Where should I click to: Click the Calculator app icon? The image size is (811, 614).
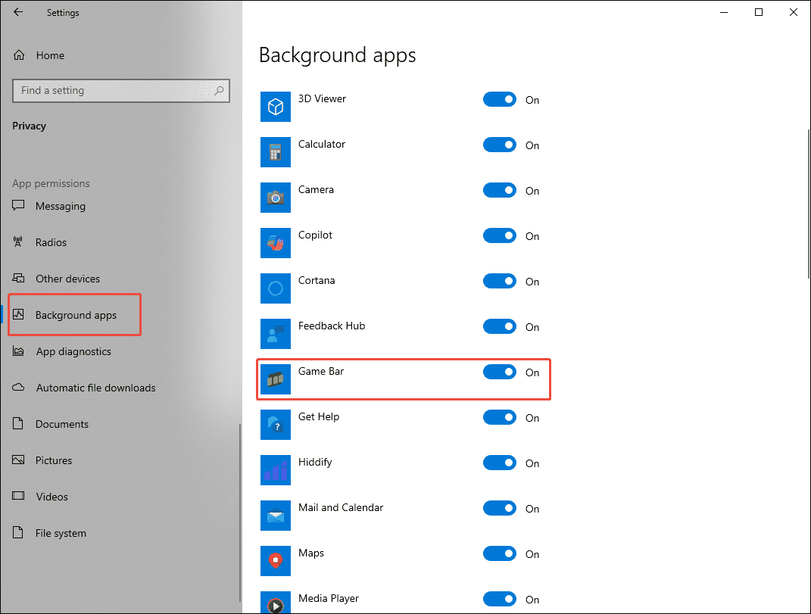[276, 152]
